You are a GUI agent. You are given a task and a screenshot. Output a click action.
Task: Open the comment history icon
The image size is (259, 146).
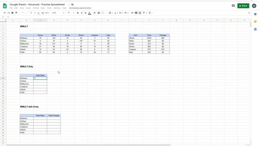tap(233, 6)
